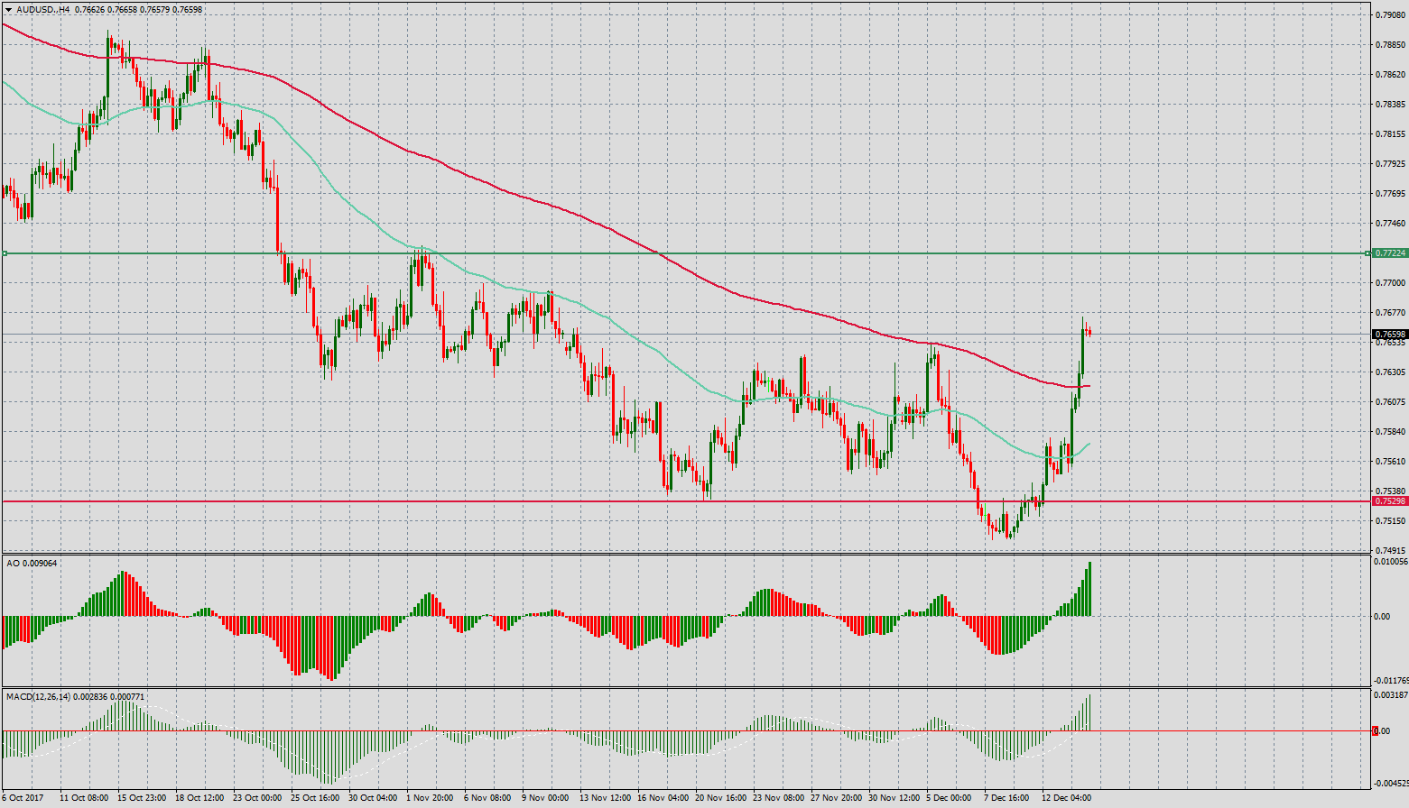The width and height of the screenshot is (1409, 808).
Task: Click the 0.010056 AO scale label
Action: point(1389,562)
